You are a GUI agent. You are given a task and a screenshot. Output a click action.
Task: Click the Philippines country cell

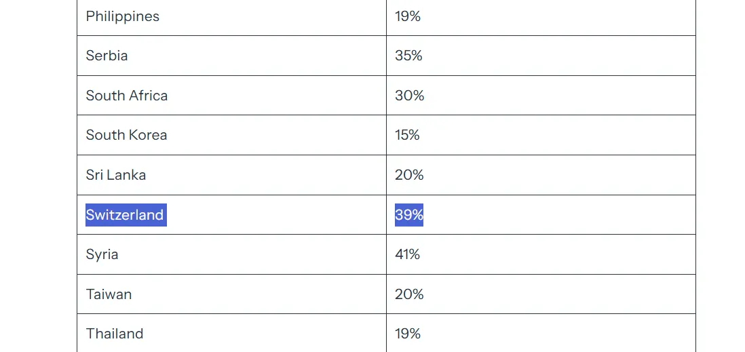tap(123, 16)
